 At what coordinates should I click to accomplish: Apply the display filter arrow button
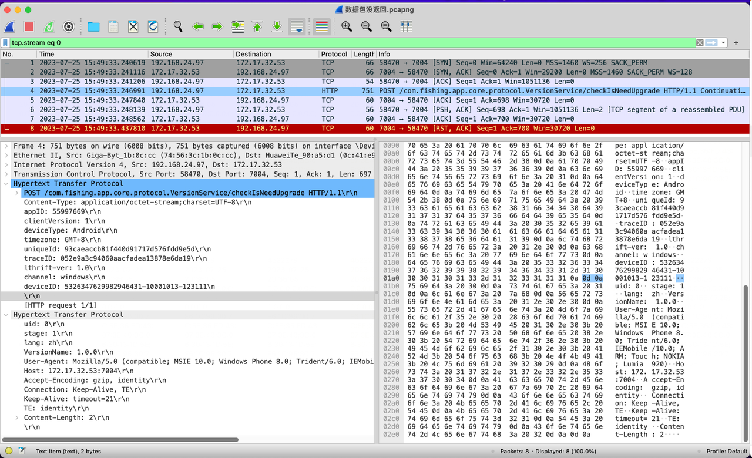point(711,43)
